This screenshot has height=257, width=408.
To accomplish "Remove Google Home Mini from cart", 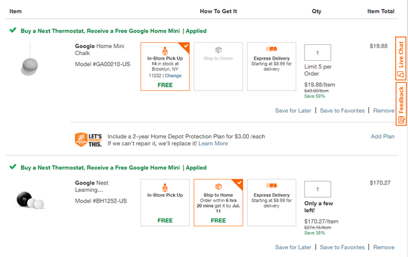I will (384, 110).
